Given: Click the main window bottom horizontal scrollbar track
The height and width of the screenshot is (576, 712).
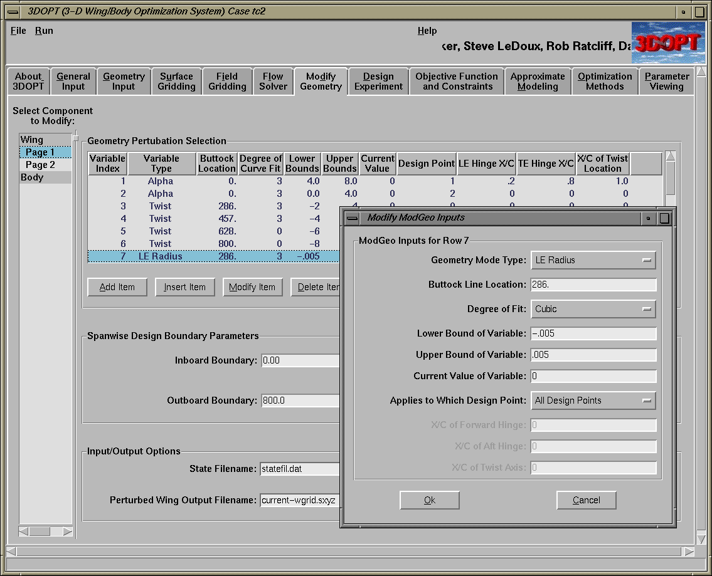Looking at the screenshot, I should pyautogui.click(x=349, y=552).
